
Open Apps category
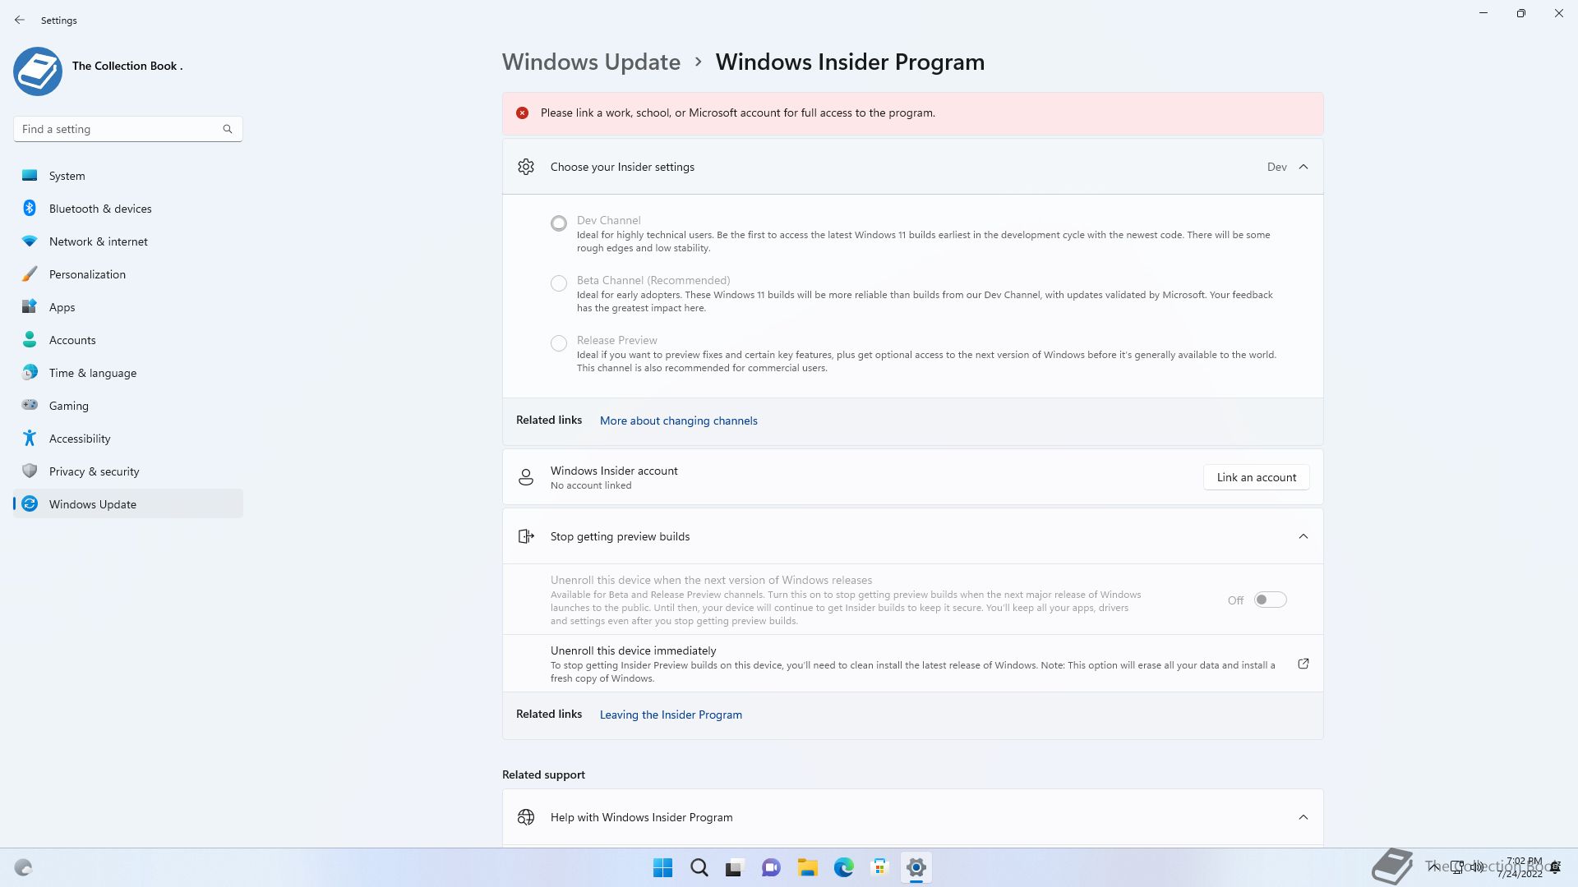[128, 307]
